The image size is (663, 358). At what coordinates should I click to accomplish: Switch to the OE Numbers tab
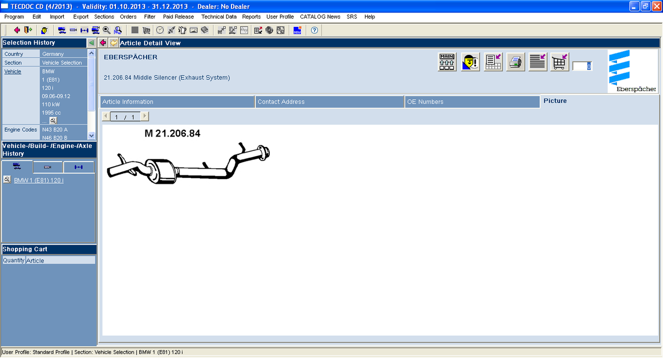472,102
